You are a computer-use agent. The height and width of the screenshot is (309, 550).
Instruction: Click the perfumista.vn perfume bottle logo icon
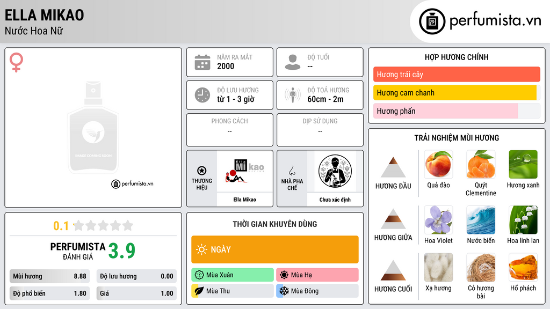pos(432,21)
